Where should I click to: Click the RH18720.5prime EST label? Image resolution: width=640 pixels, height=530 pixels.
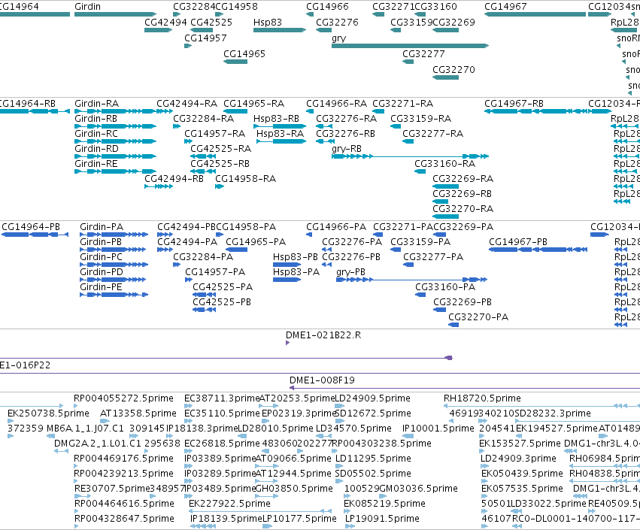483,398
